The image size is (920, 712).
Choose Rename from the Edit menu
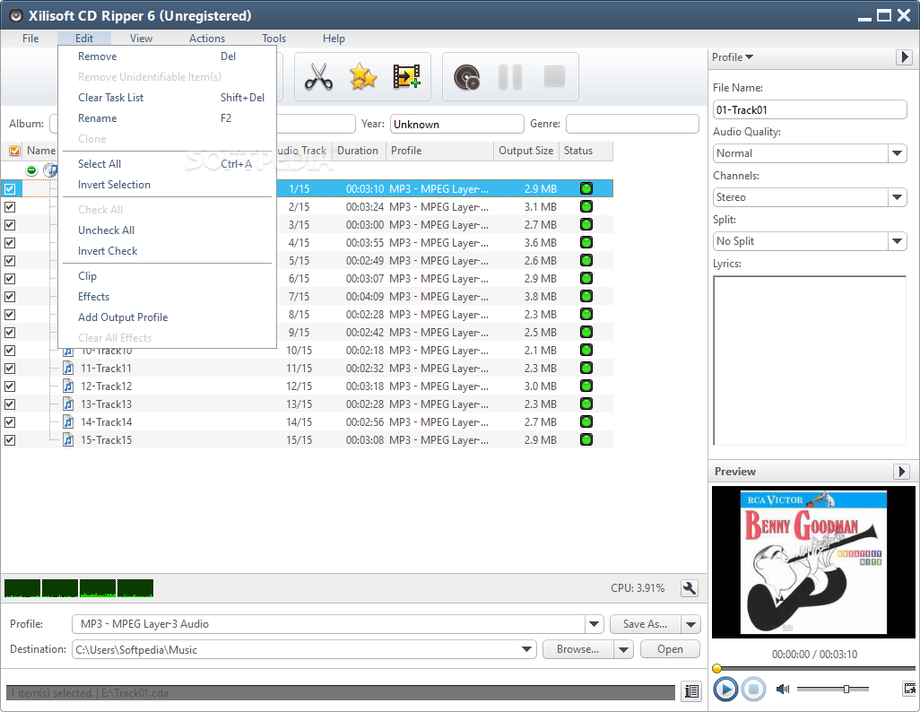point(167,118)
